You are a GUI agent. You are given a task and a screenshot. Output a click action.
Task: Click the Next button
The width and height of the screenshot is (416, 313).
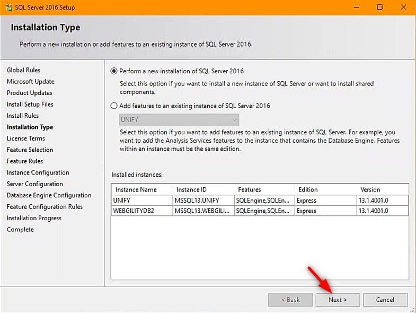click(338, 300)
